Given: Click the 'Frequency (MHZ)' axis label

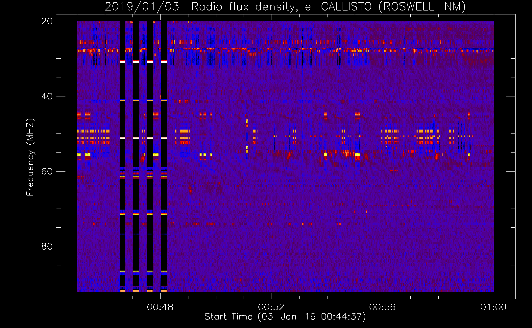Looking at the screenshot, I should 30,157.
